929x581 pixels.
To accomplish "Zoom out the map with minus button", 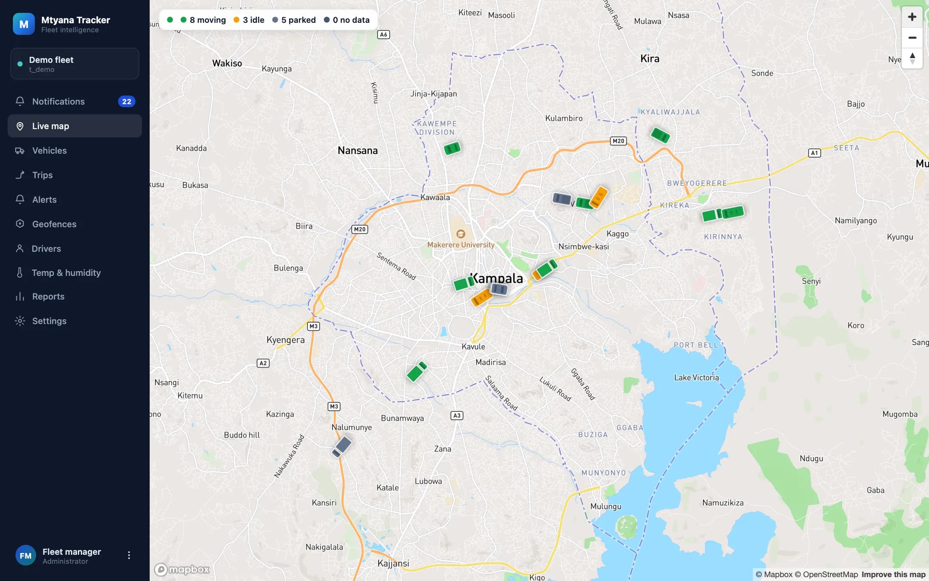I will coord(912,37).
